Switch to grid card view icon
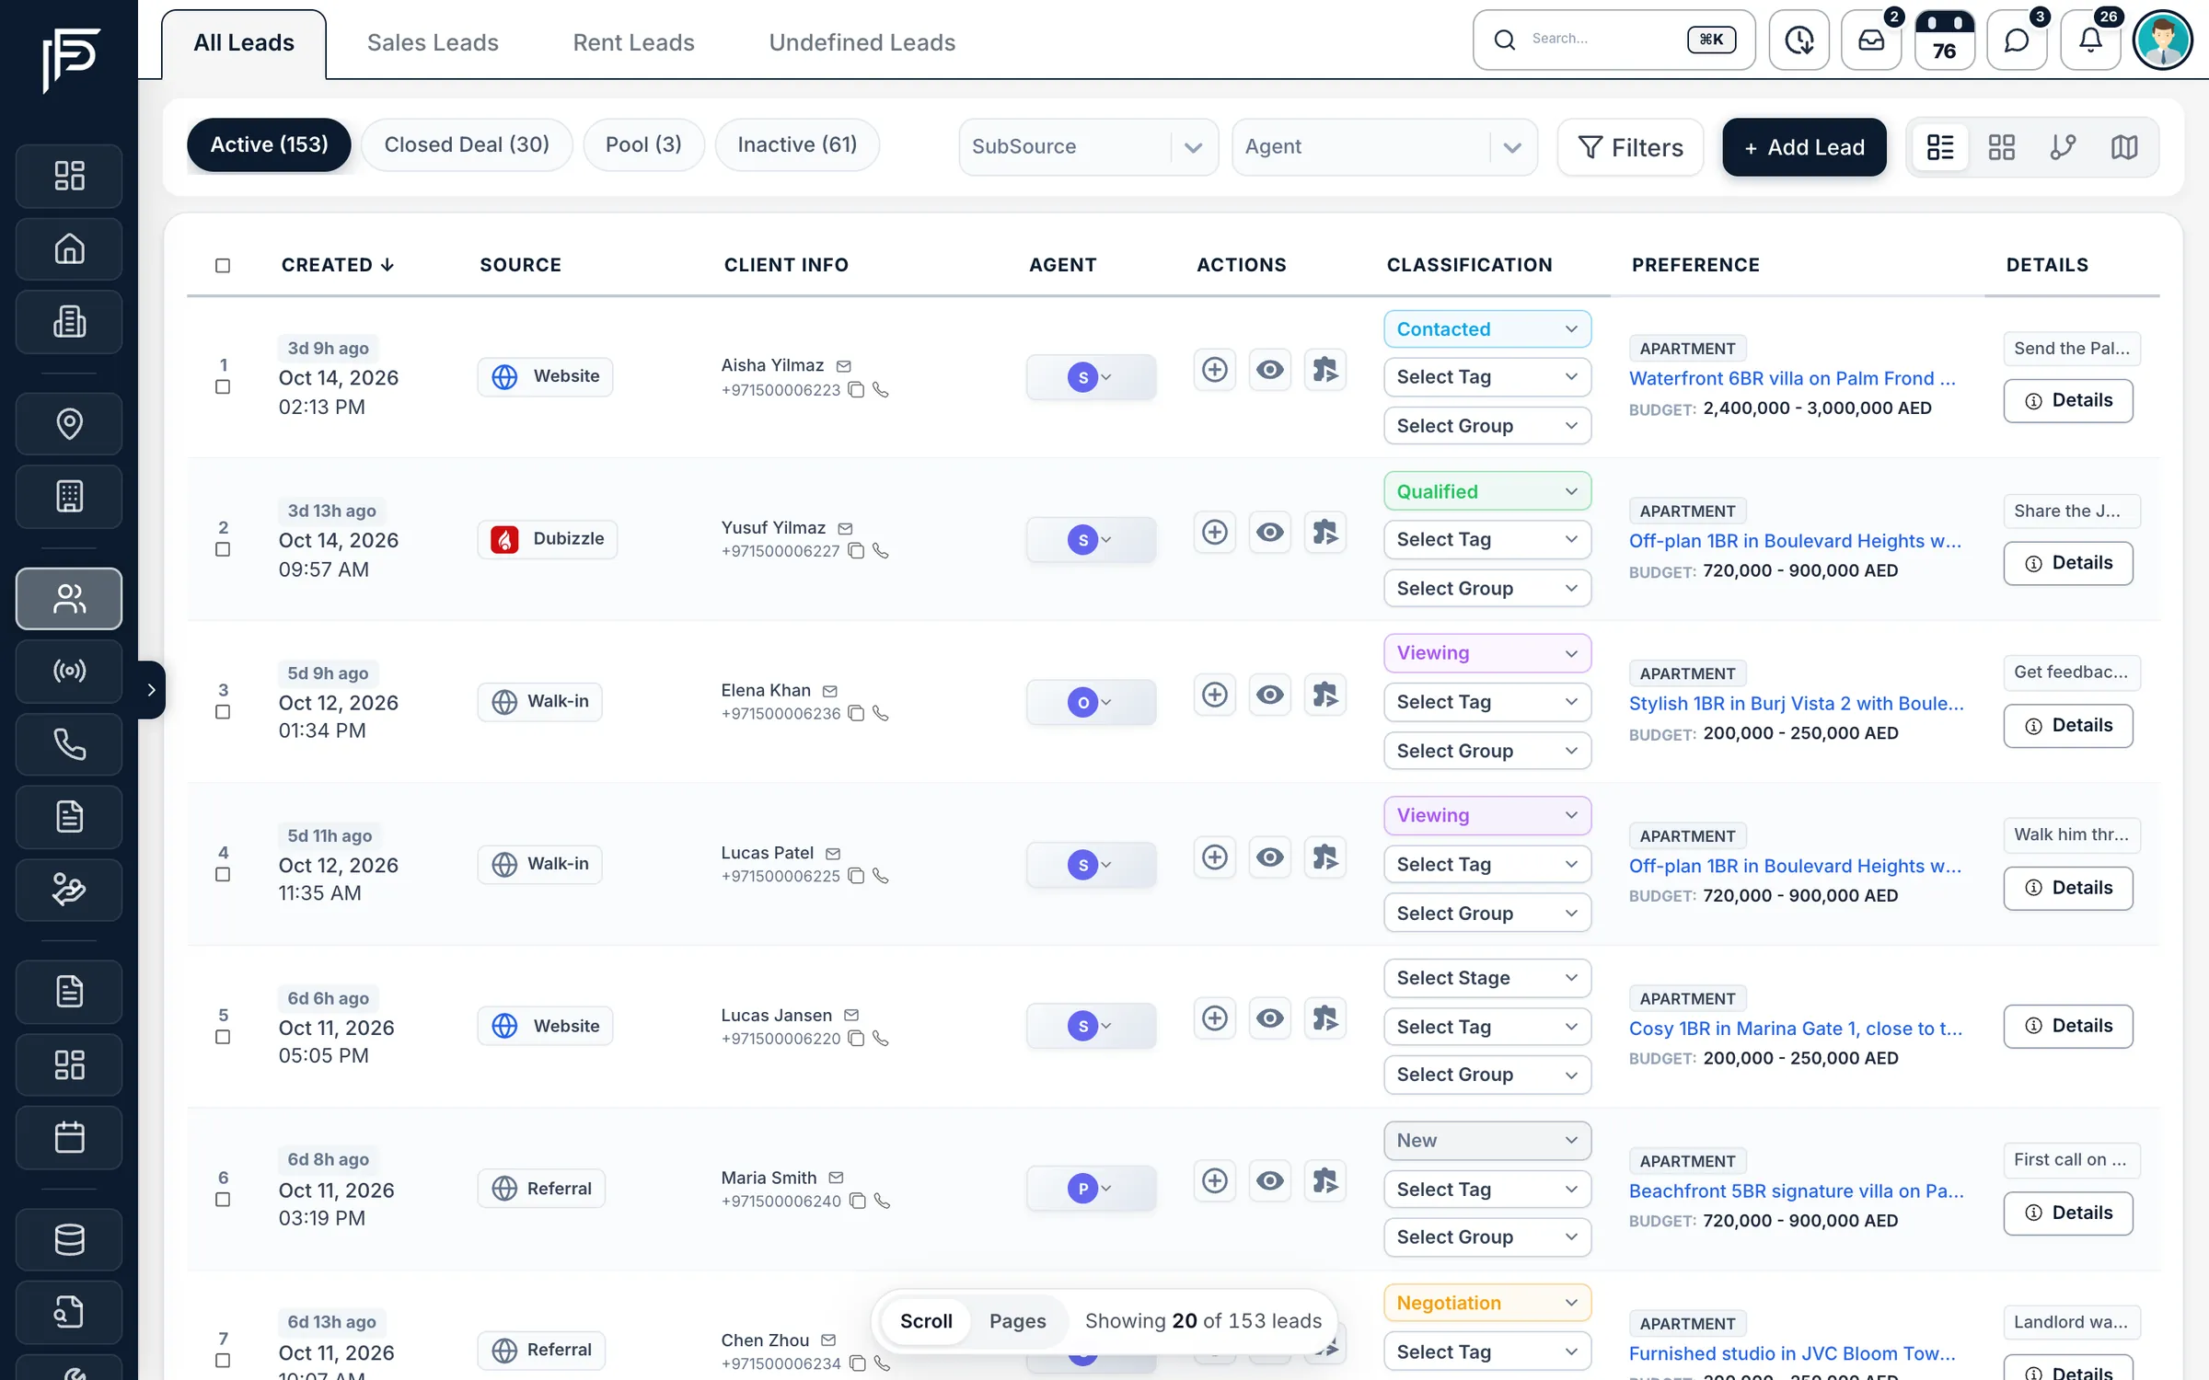This screenshot has height=1380, width=2209. point(2002,147)
